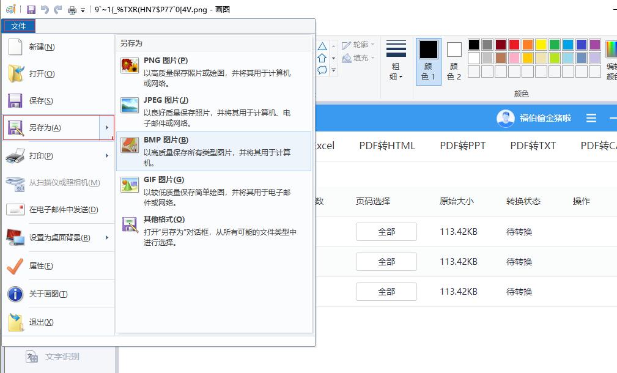
Task: Select the Print icon in the quick access toolbar
Action: click(x=72, y=10)
